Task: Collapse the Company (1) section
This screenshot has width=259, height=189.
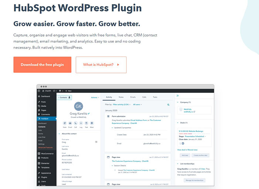Action: click(178, 102)
